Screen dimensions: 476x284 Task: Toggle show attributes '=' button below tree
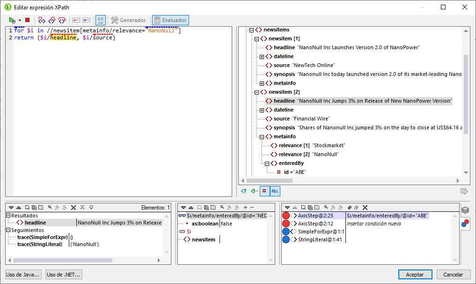(x=264, y=191)
